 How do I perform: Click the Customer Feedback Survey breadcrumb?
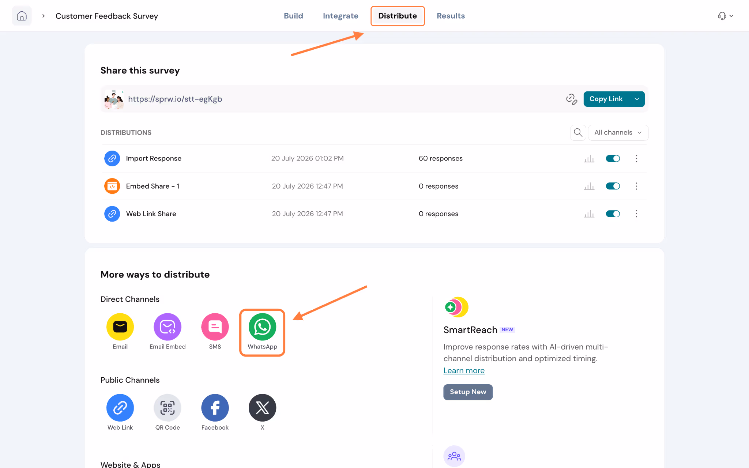tap(107, 16)
